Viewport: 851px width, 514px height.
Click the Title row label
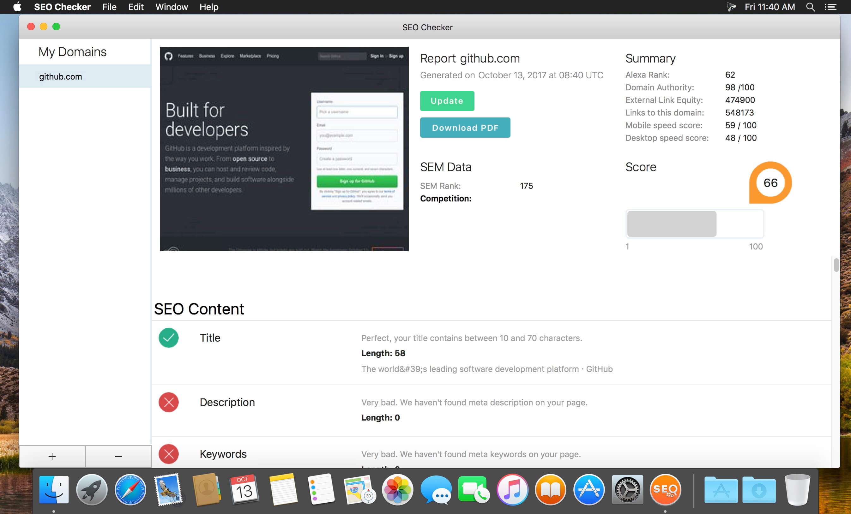(x=210, y=338)
